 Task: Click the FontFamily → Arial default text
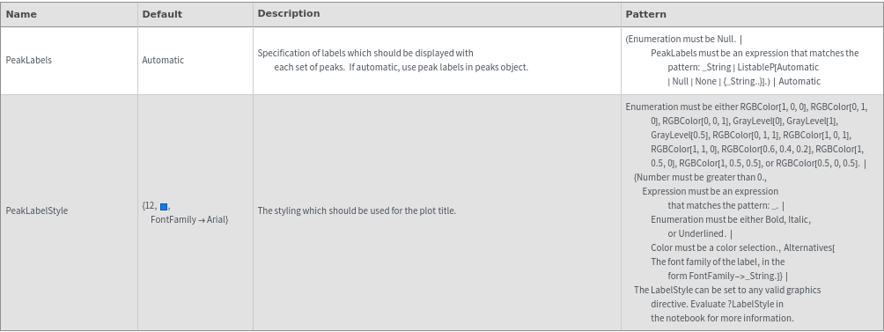[189, 220]
